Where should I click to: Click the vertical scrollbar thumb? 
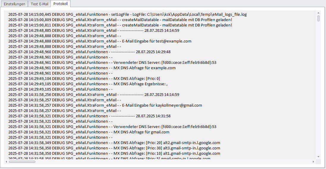318,18
